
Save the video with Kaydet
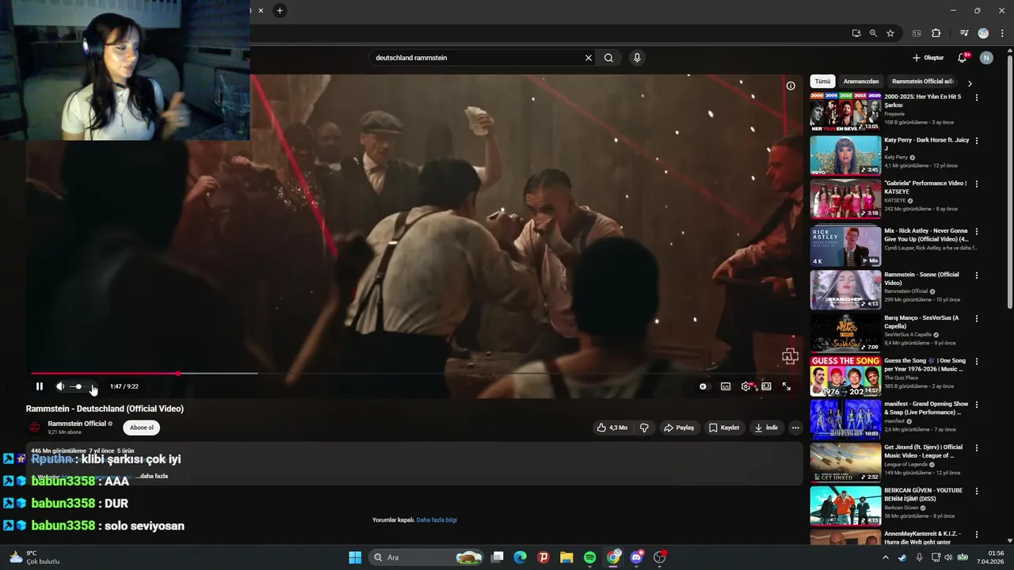(724, 427)
